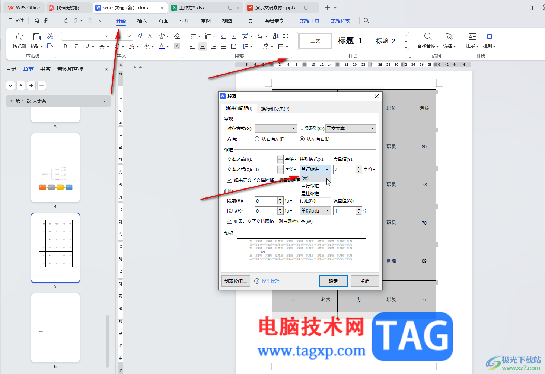Click the 度量值(Y) input field
The image size is (545, 374).
345,170
